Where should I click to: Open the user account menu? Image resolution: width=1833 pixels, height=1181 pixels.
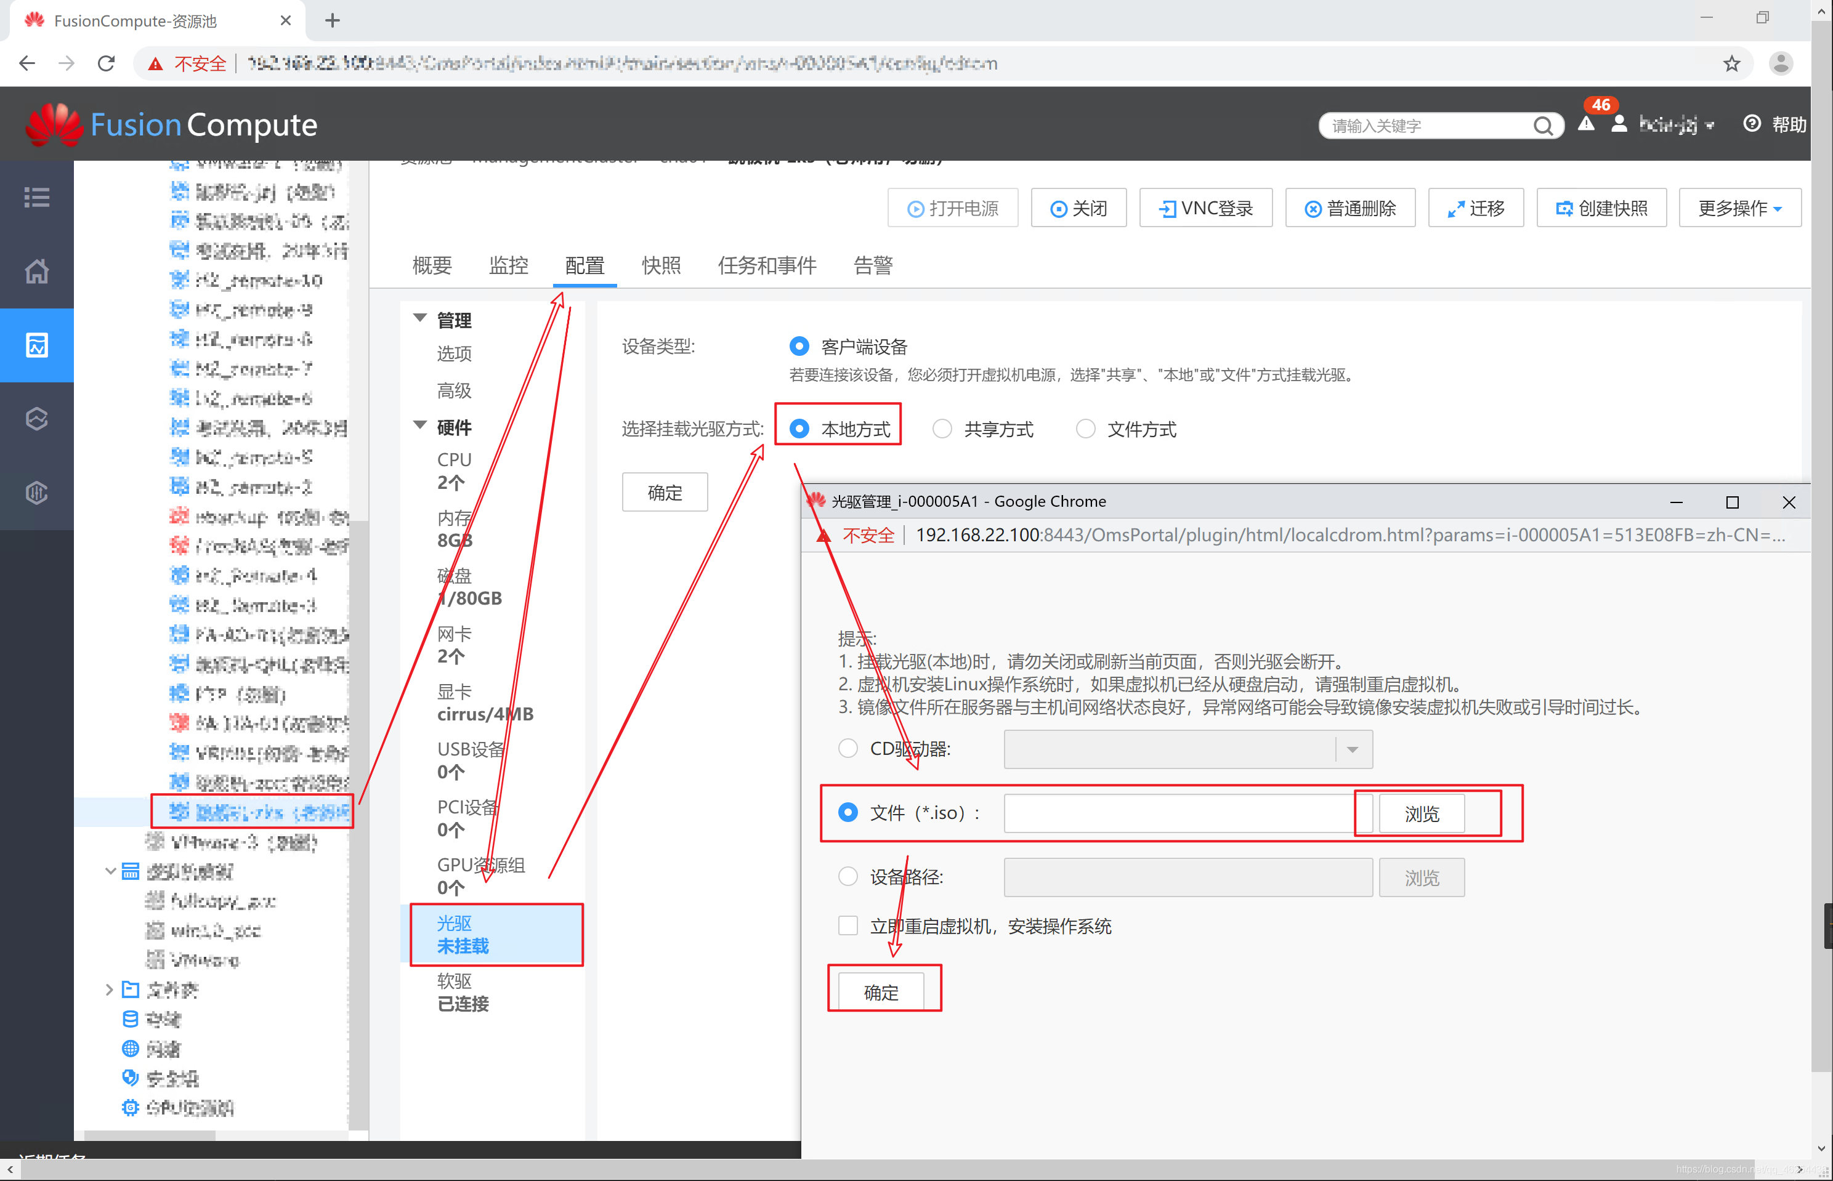(1664, 124)
